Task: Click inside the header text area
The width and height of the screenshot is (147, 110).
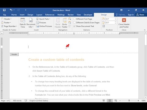Action: coord(74,47)
